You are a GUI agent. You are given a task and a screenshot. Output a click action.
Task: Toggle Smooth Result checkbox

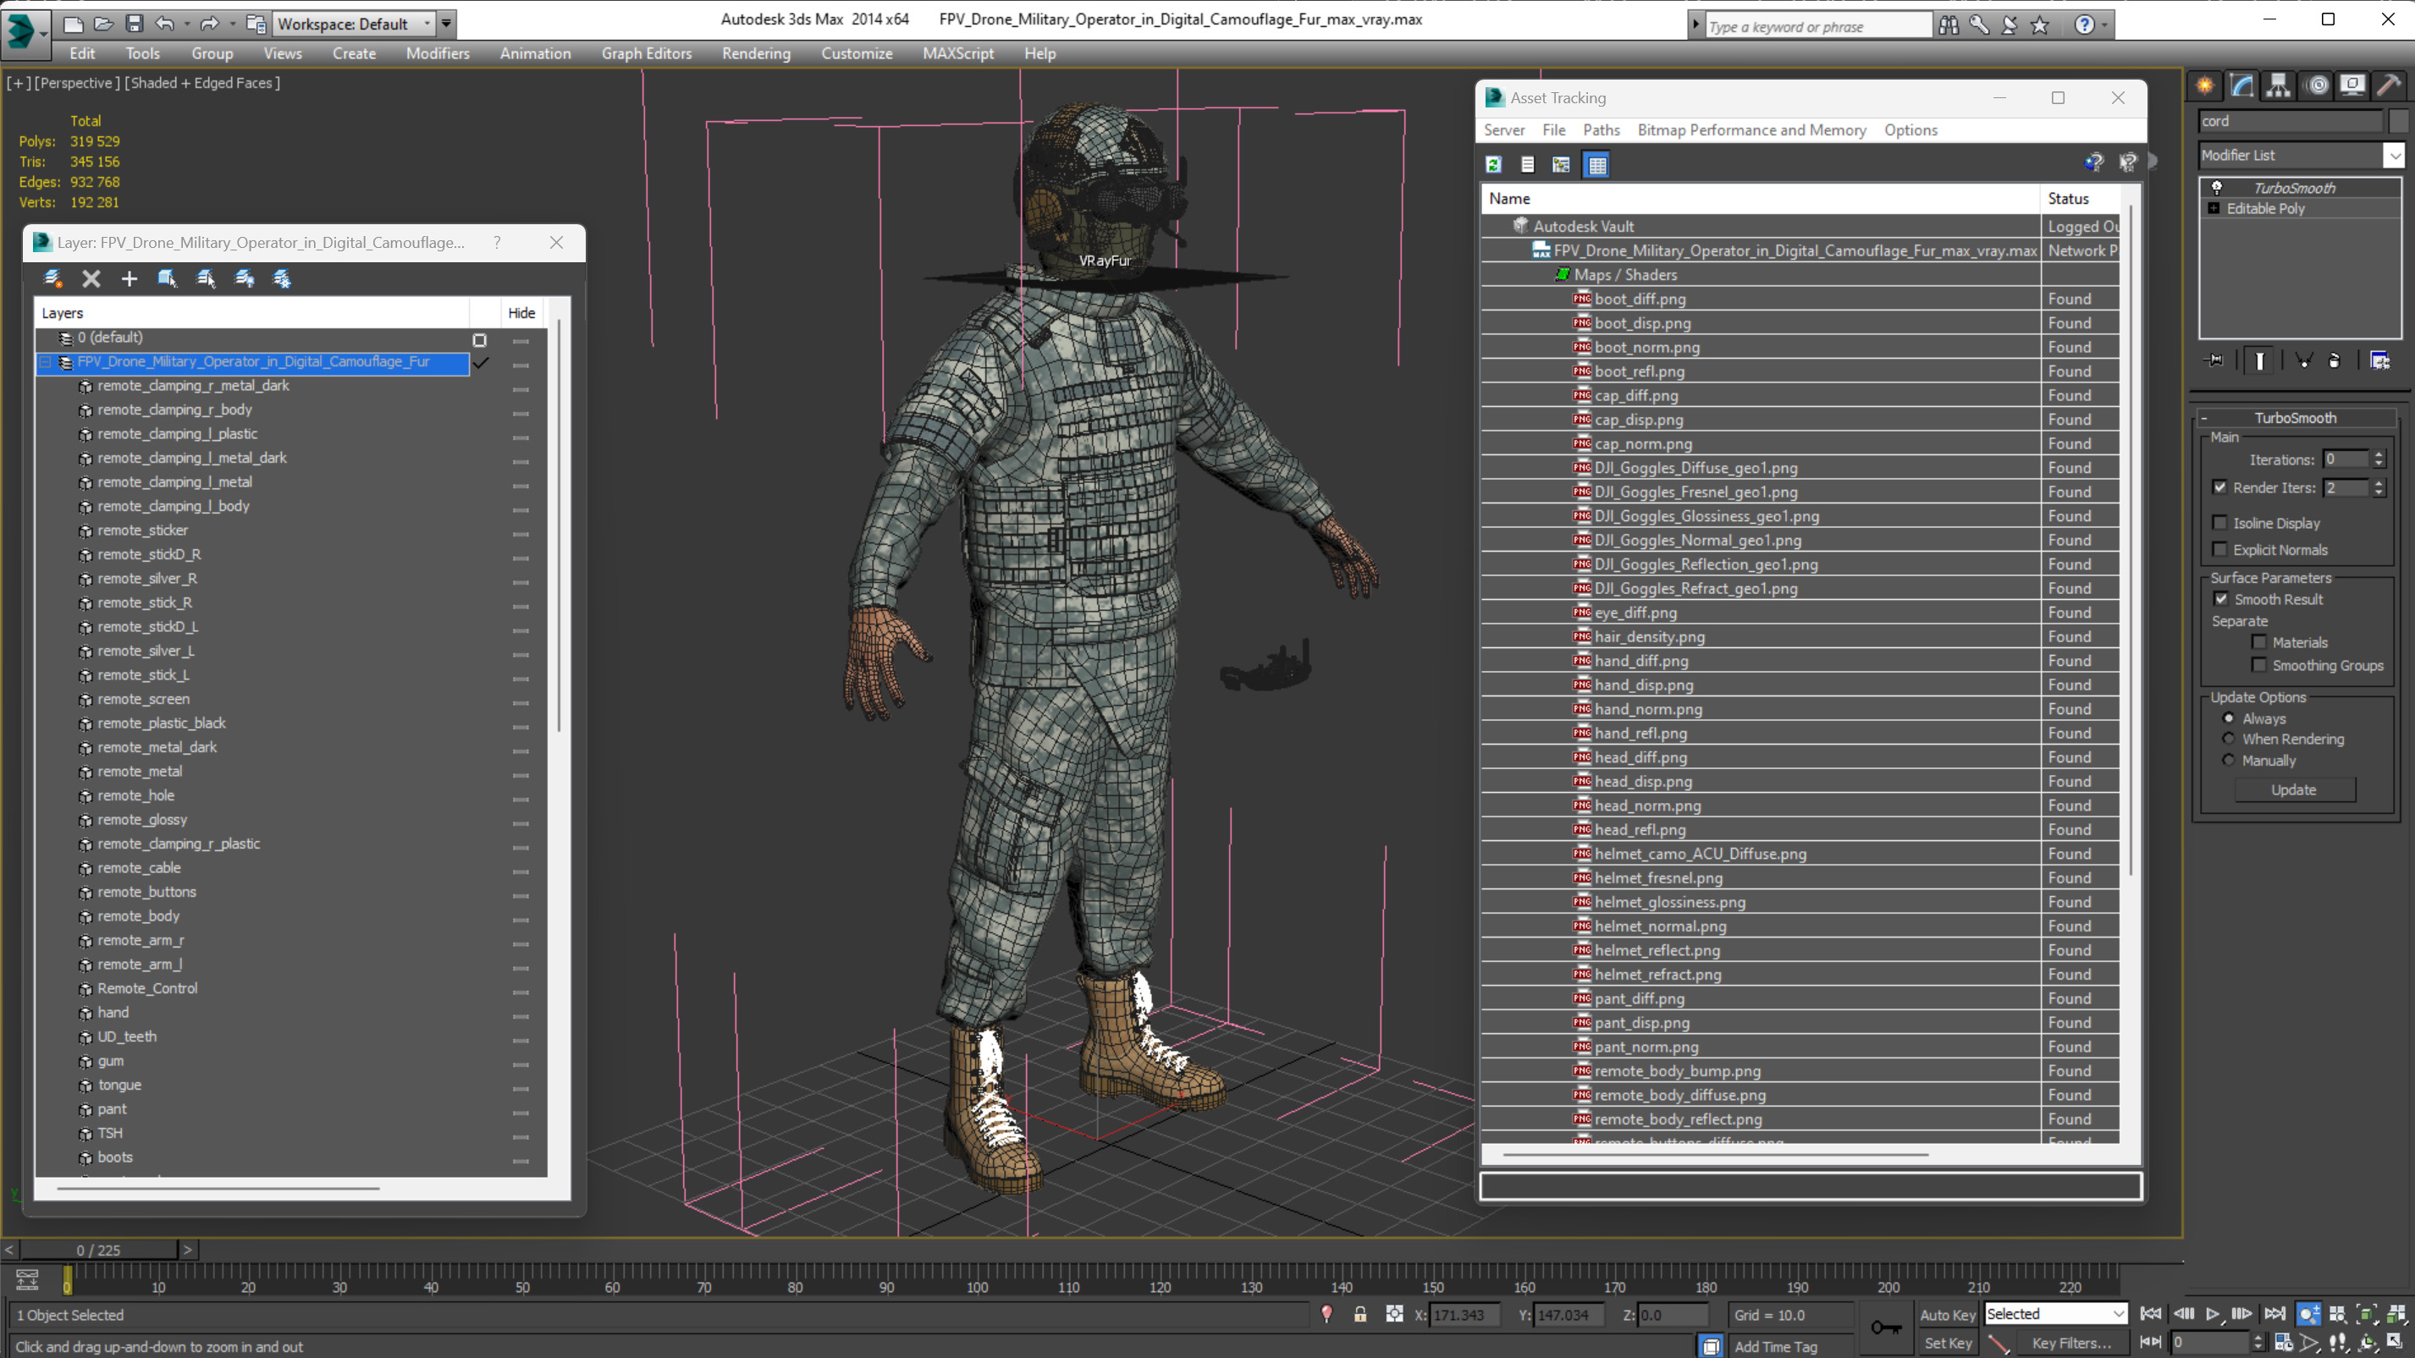coord(2221,599)
